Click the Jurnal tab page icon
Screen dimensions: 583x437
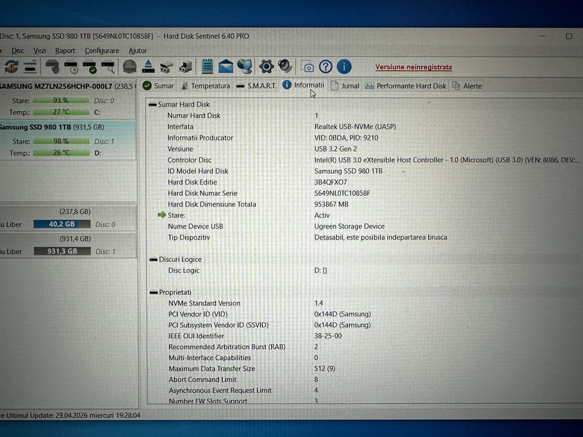(334, 86)
